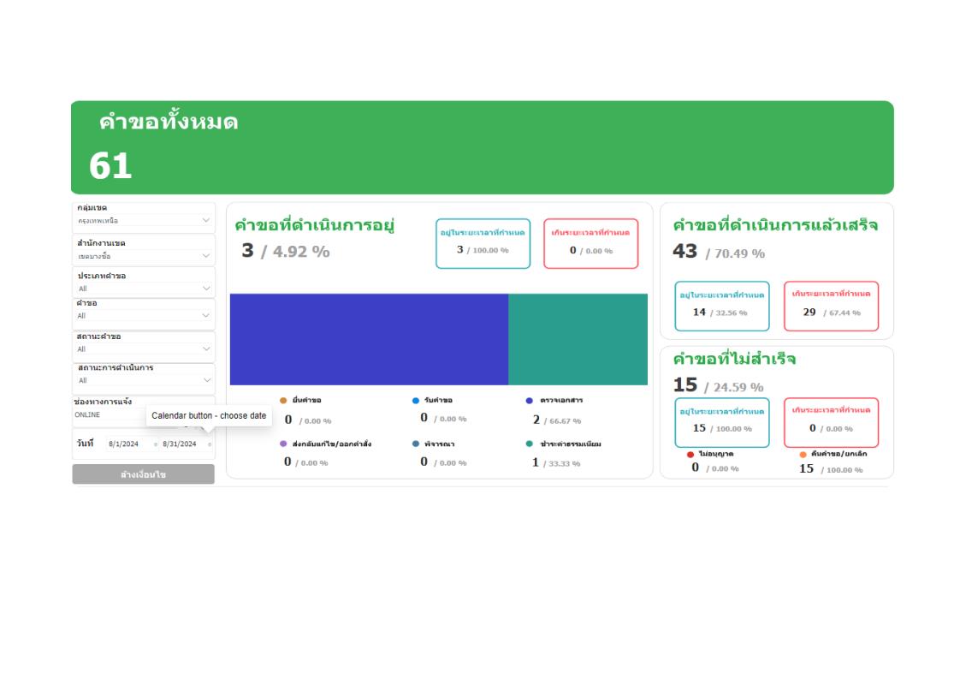Expand the สถานะการดำเนินการ dropdown
This screenshot has height=679, width=960.
[x=206, y=380]
